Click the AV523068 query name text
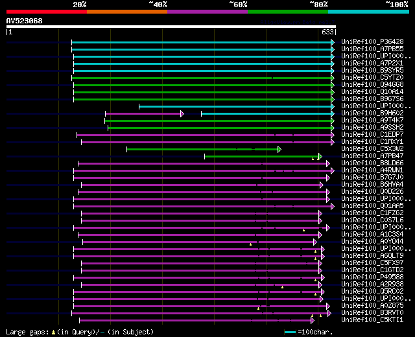Viewport: 415px width, 337px height. click(25, 21)
